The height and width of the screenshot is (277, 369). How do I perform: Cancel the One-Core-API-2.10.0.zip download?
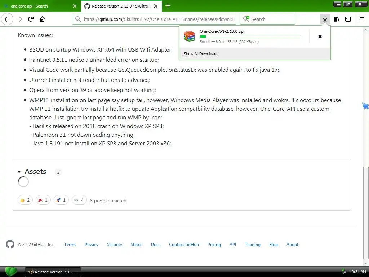click(320, 36)
